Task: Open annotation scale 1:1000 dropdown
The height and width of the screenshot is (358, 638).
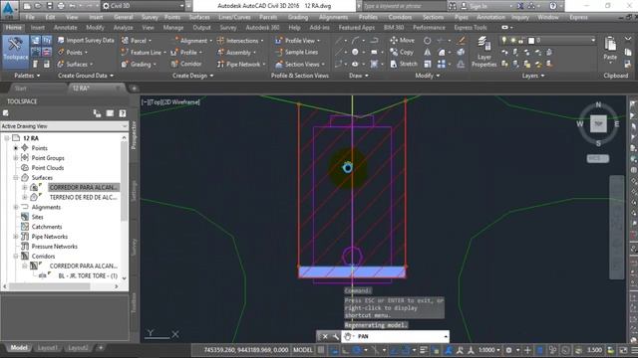Action: [488, 350]
